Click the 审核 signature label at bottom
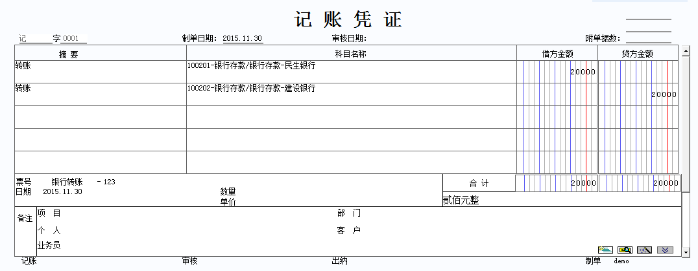Image resolution: width=698 pixels, height=271 pixels. click(189, 261)
